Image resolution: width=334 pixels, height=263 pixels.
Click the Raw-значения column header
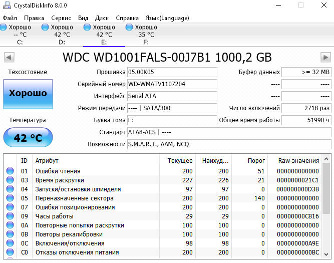point(295,160)
